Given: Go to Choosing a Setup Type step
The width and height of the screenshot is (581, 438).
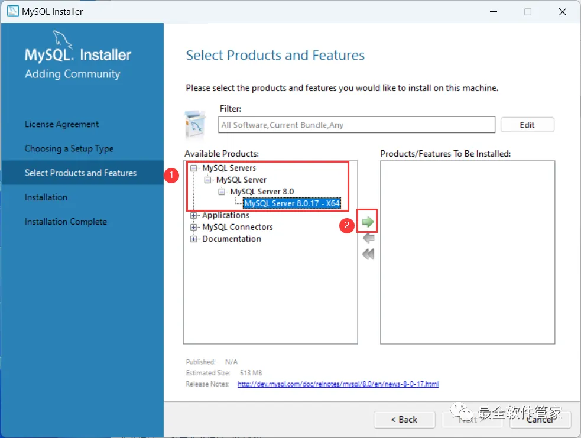Looking at the screenshot, I should [x=69, y=148].
